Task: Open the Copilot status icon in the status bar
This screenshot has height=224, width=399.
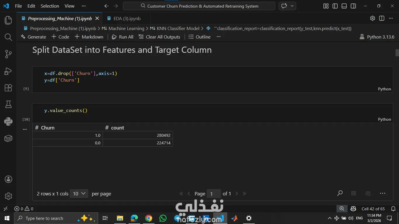Action: (353, 209)
